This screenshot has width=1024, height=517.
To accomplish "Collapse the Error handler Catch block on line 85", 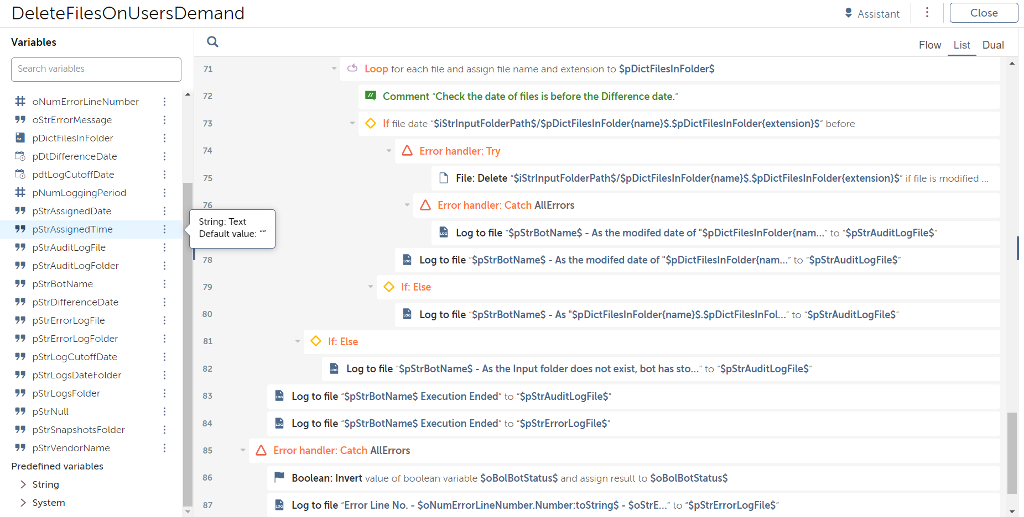I will click(x=243, y=450).
